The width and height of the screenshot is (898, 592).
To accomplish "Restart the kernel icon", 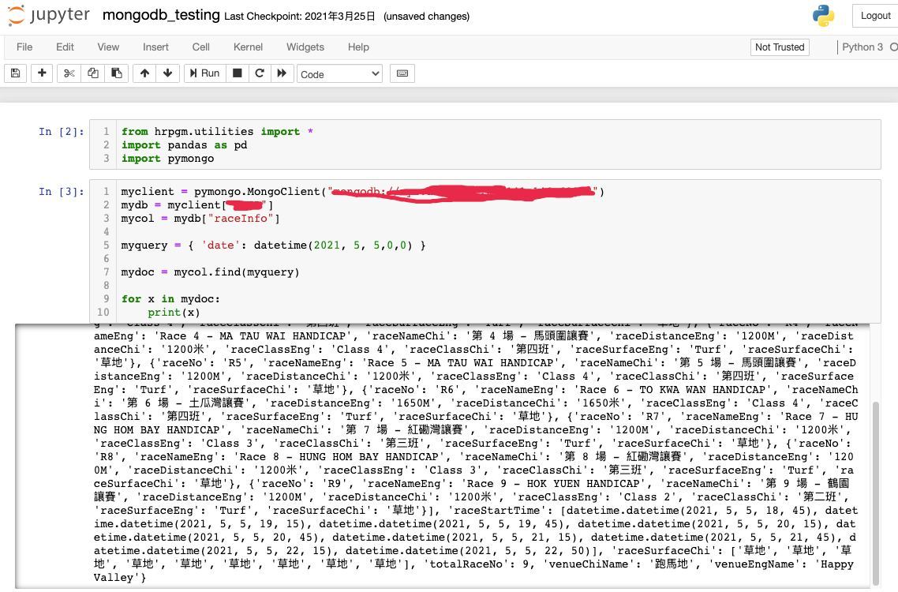I will 259,73.
